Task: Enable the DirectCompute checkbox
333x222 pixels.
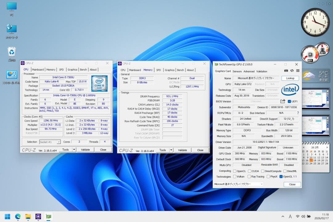Action: [x=263, y=171]
